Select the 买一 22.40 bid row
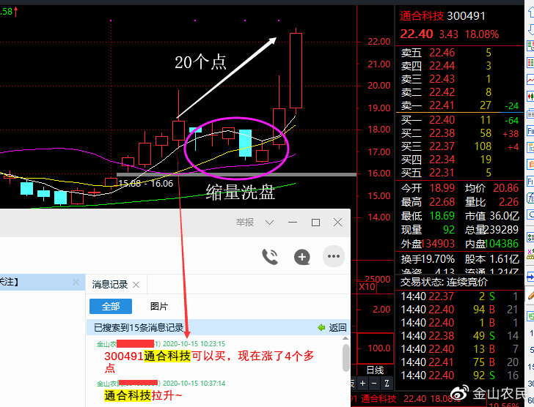 (460, 120)
